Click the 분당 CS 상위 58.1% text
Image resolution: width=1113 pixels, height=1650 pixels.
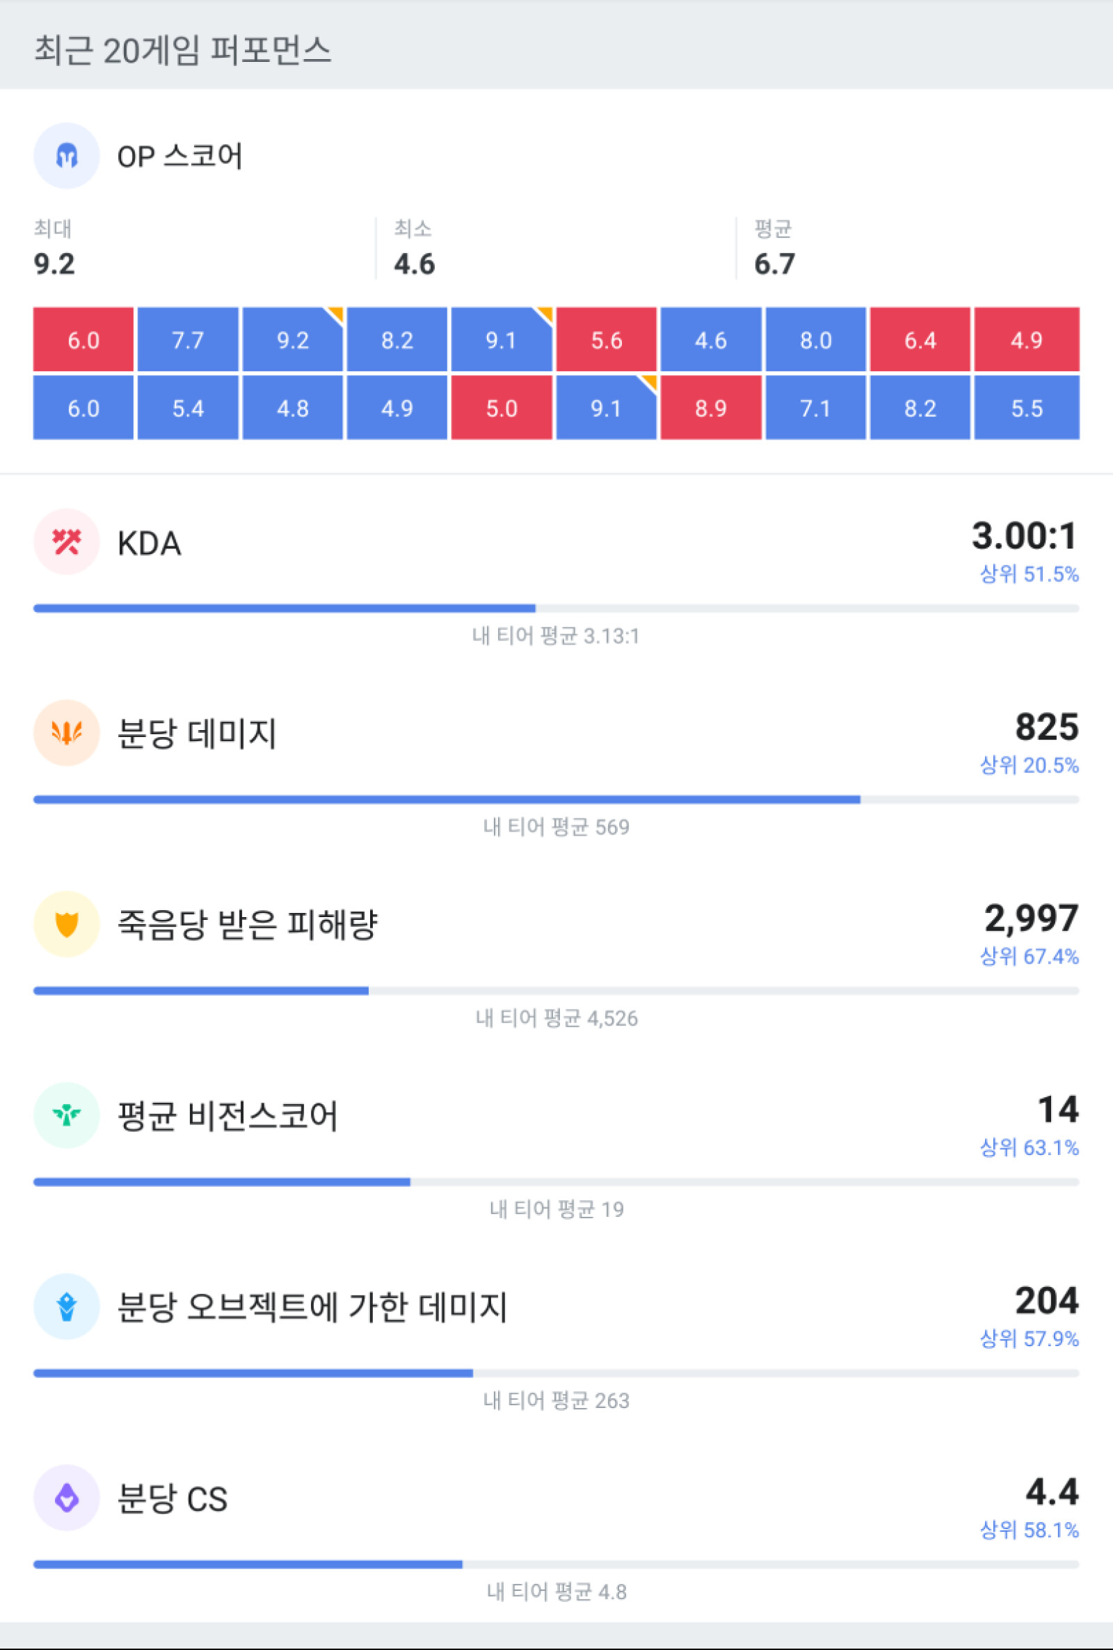(1029, 1530)
